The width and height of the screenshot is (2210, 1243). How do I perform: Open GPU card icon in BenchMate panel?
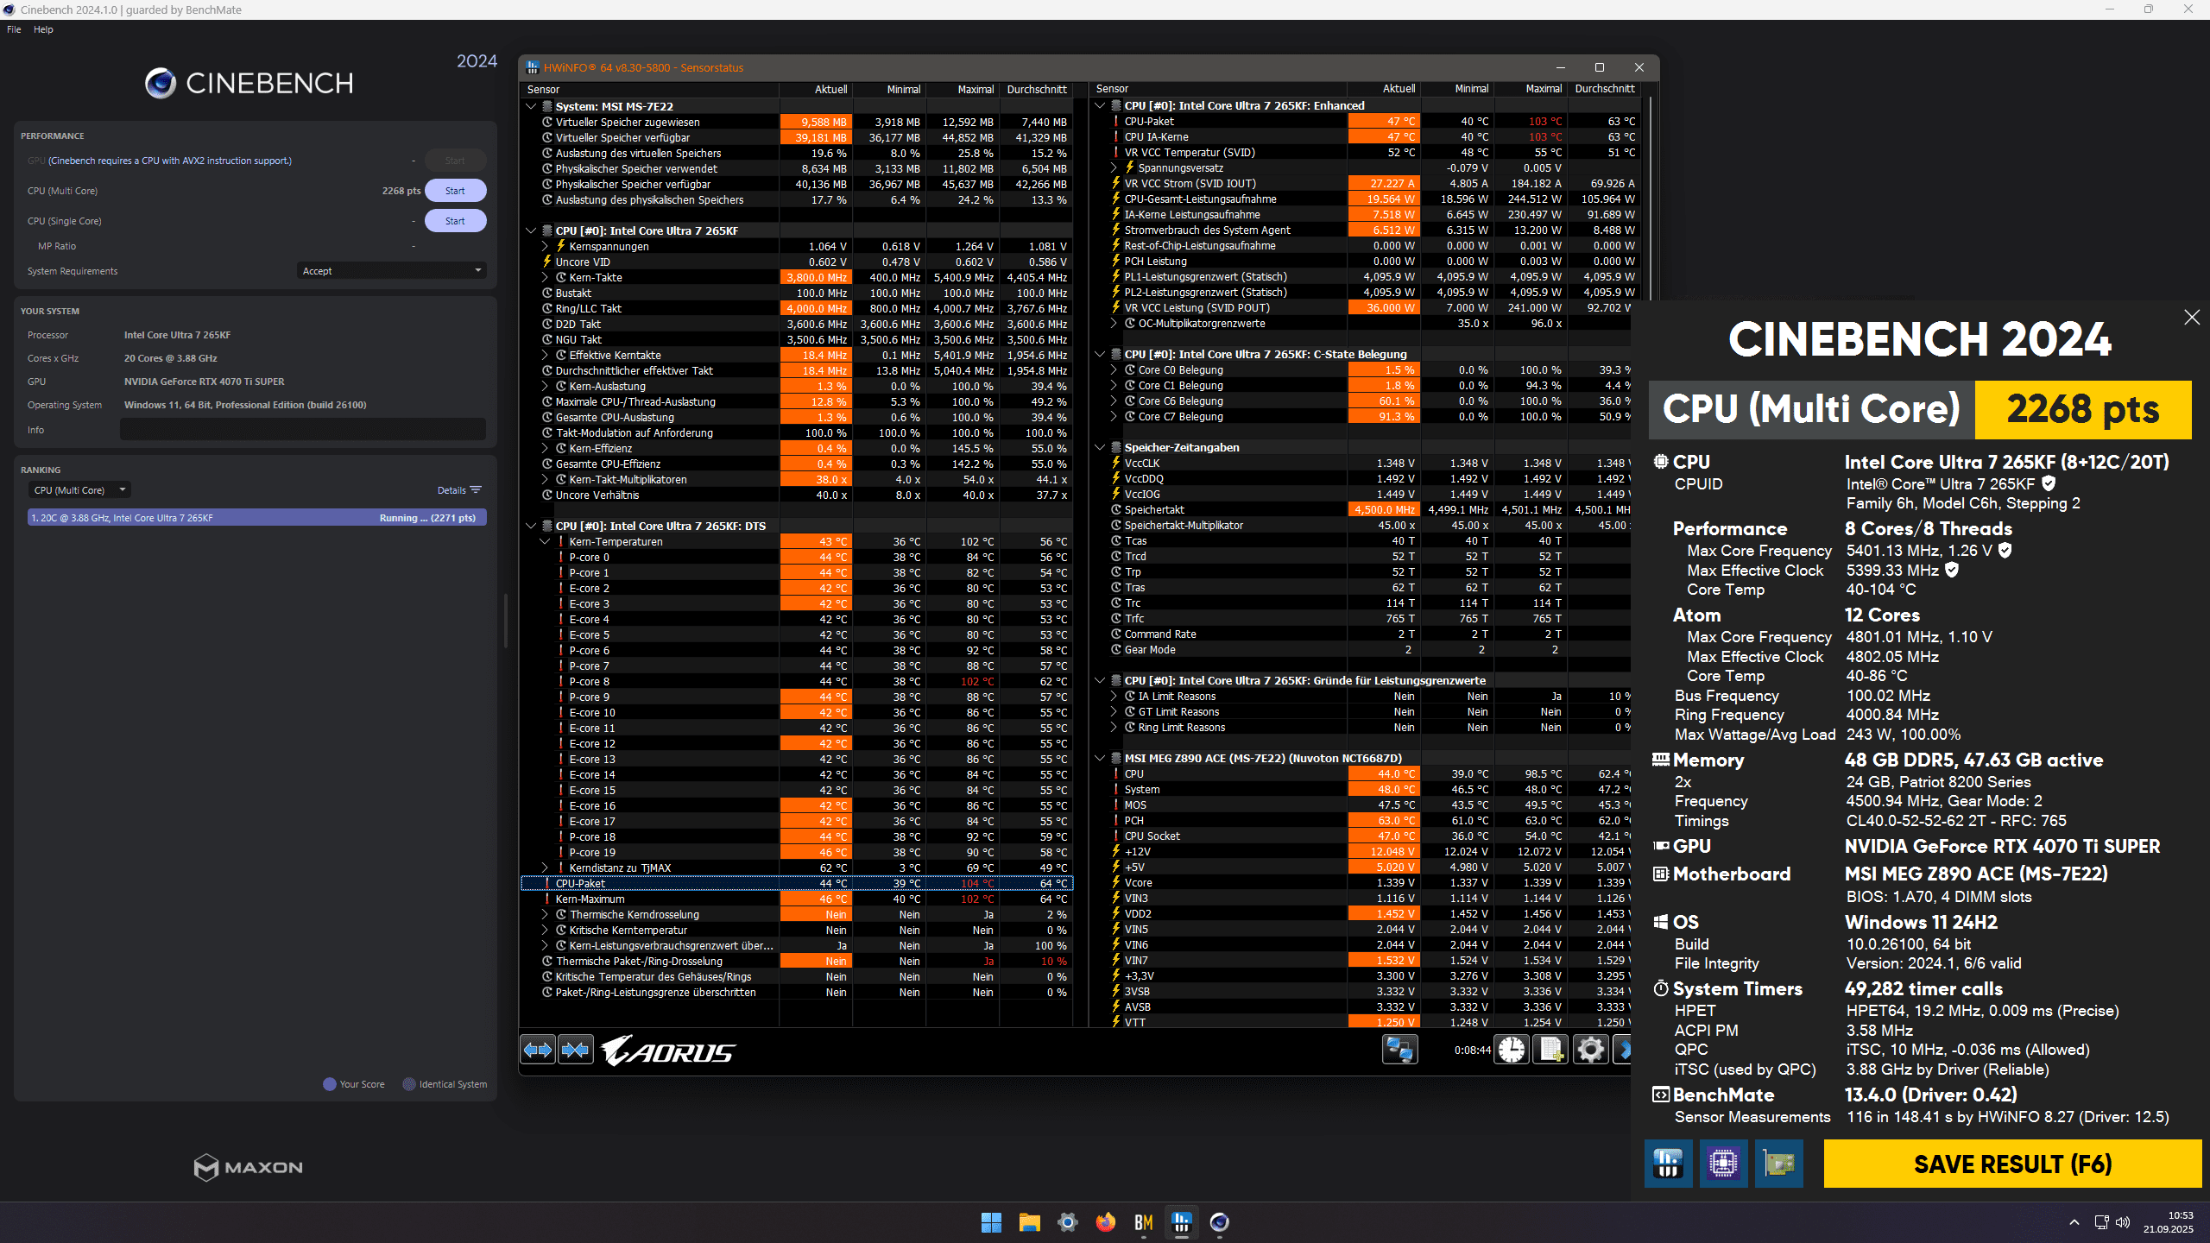1778,1164
